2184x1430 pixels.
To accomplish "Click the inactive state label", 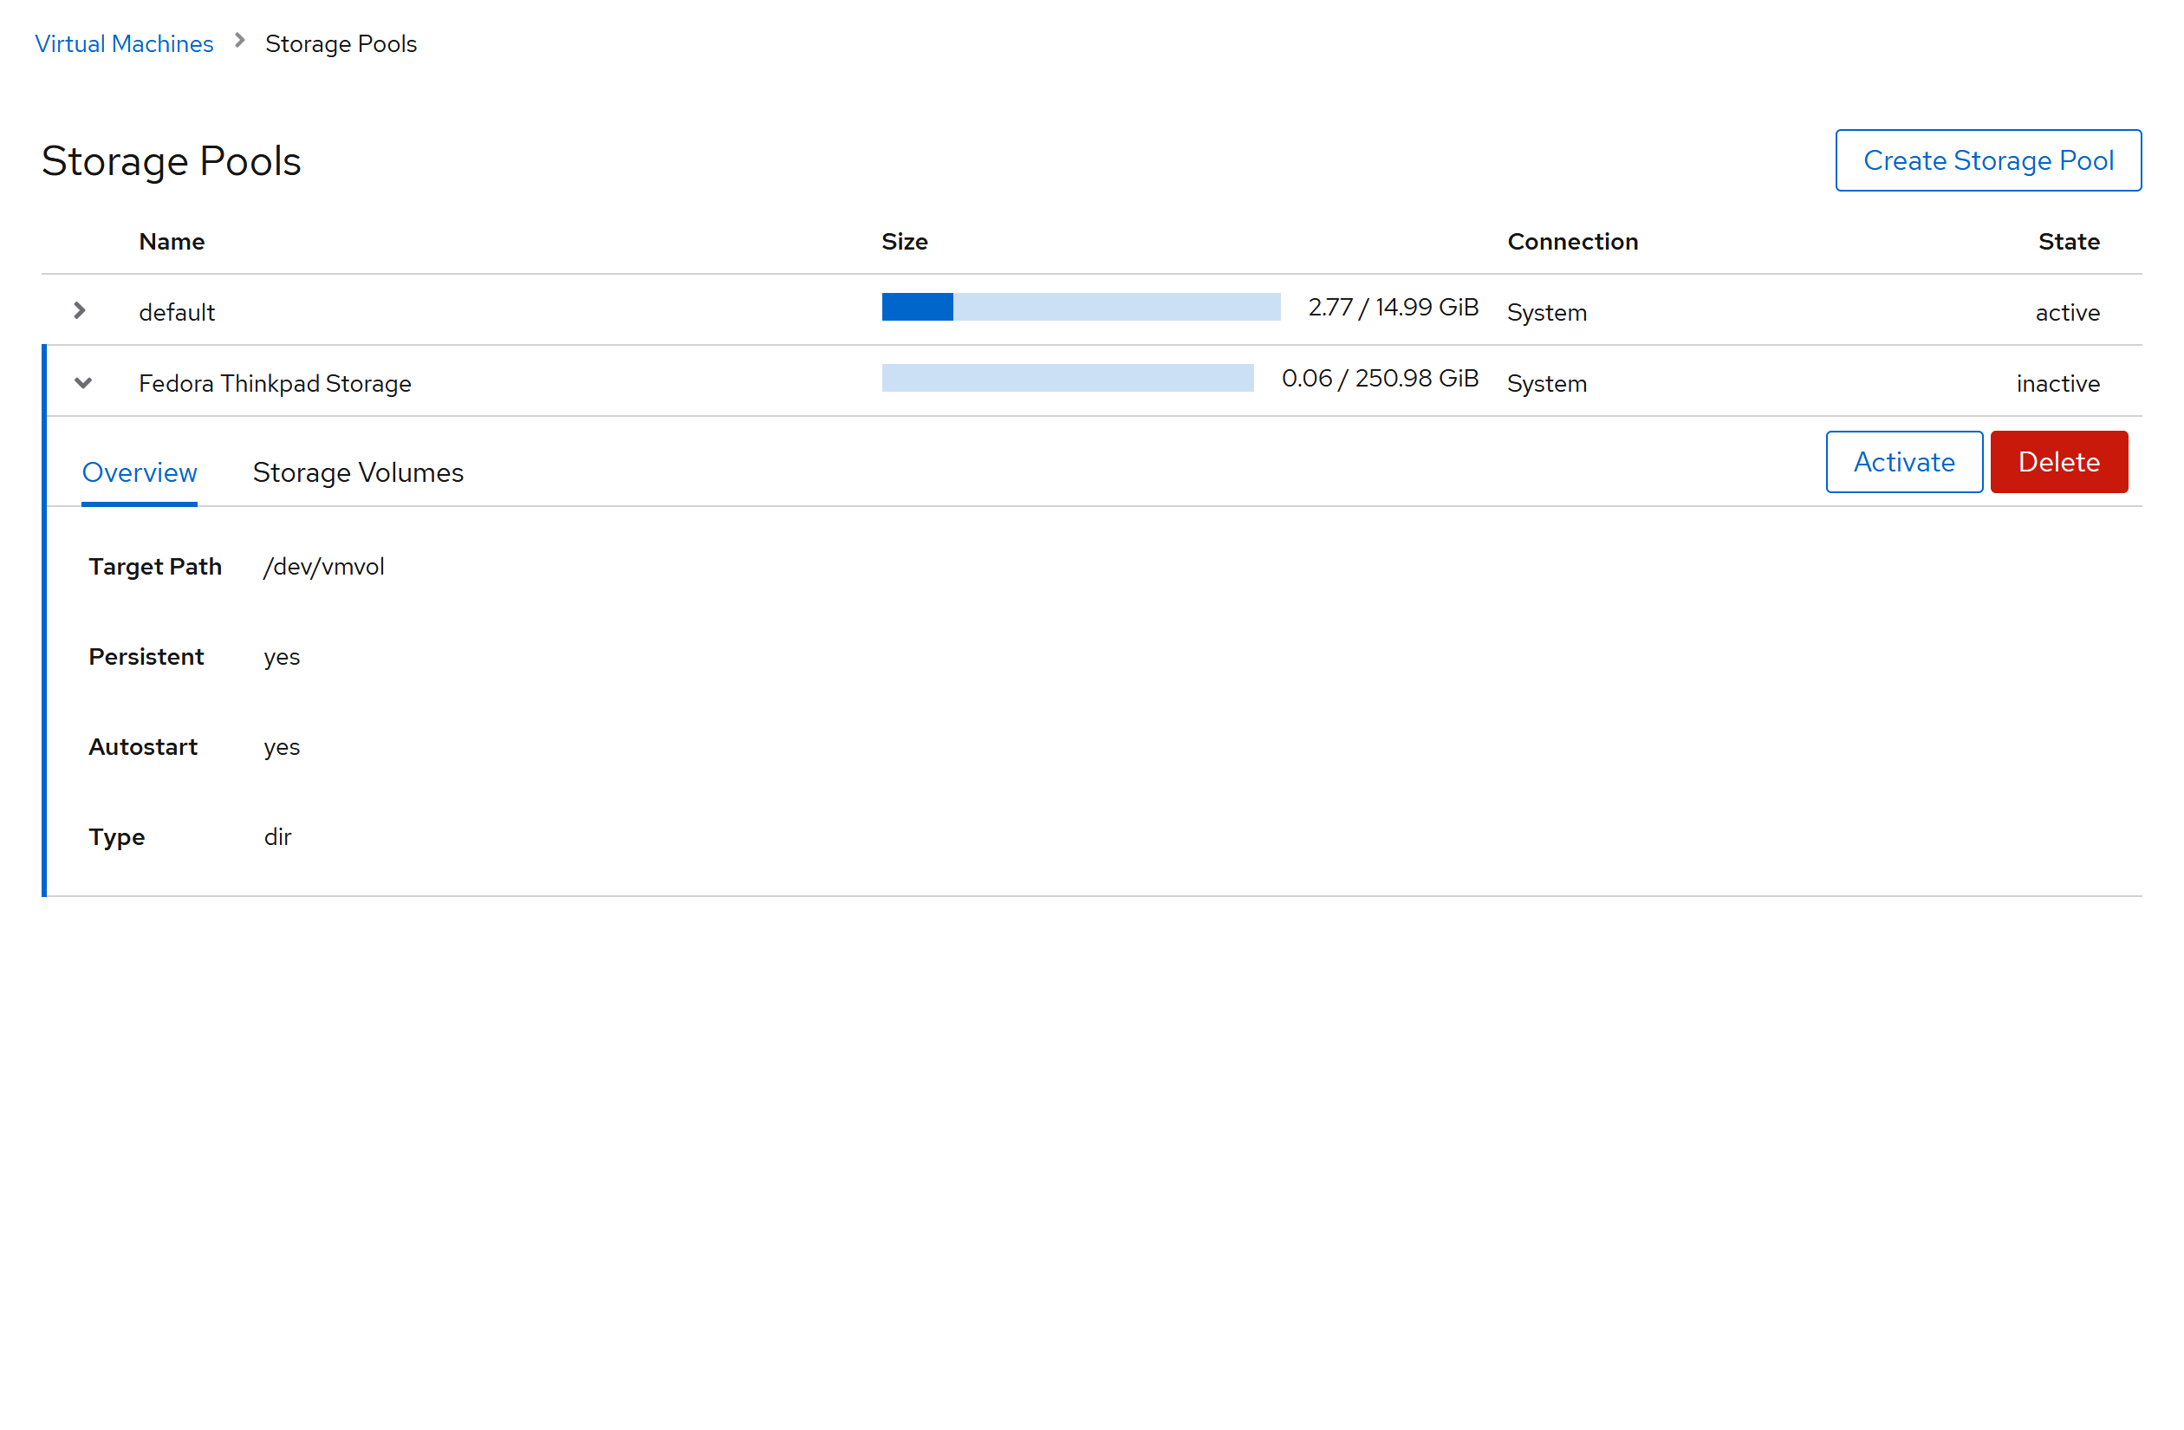I will pos(2057,384).
